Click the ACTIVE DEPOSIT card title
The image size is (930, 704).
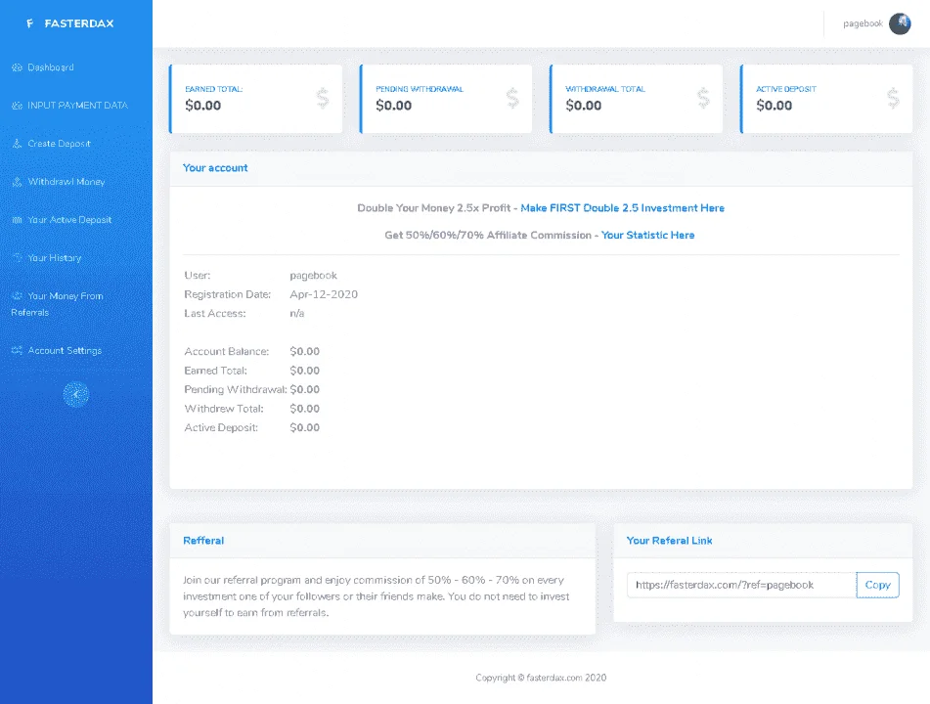786,89
